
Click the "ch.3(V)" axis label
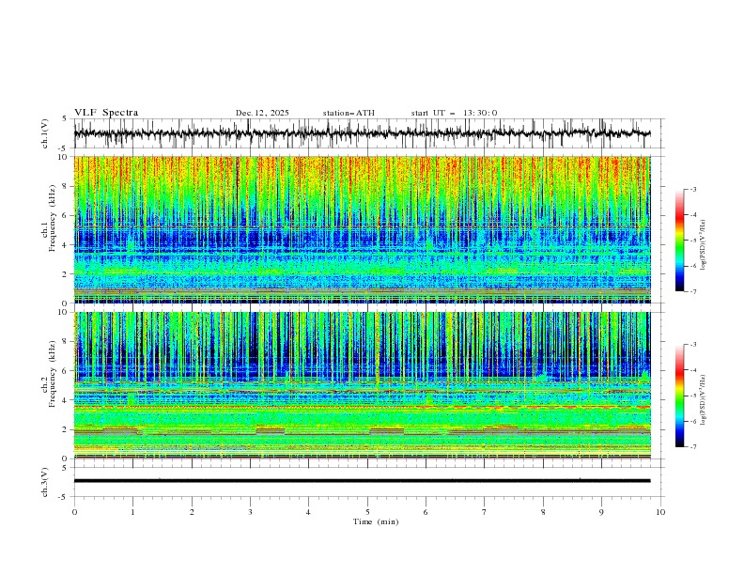(x=45, y=482)
